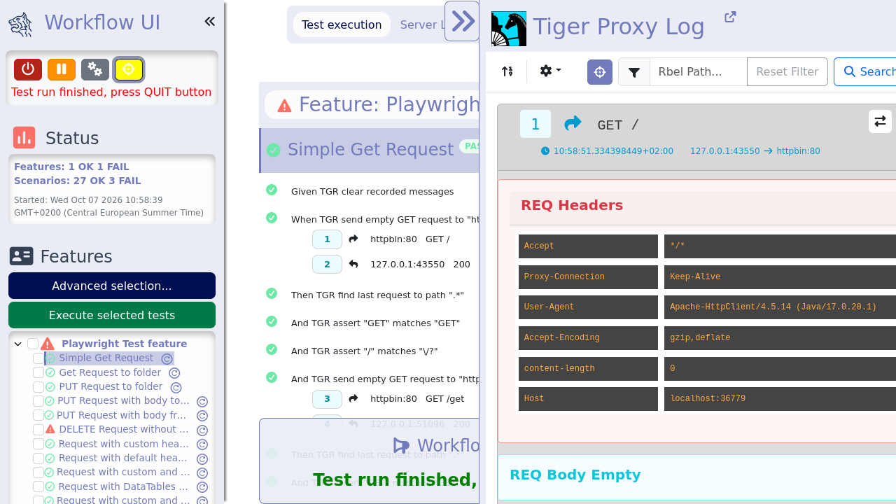
Task: Switch to the Server Logs tab
Action: coord(423,24)
